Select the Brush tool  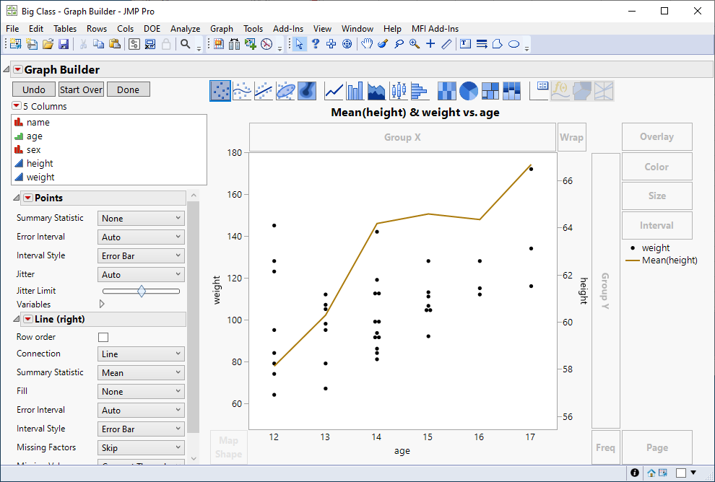[x=383, y=44]
